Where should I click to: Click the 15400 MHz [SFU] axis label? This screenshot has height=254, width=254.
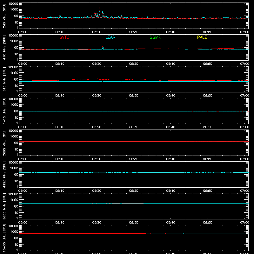(4, 238)
